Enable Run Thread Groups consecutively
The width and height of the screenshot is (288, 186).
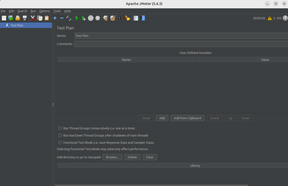click(x=60, y=128)
